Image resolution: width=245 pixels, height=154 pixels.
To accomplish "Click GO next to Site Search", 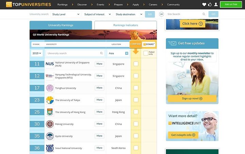I will coord(213,14).
